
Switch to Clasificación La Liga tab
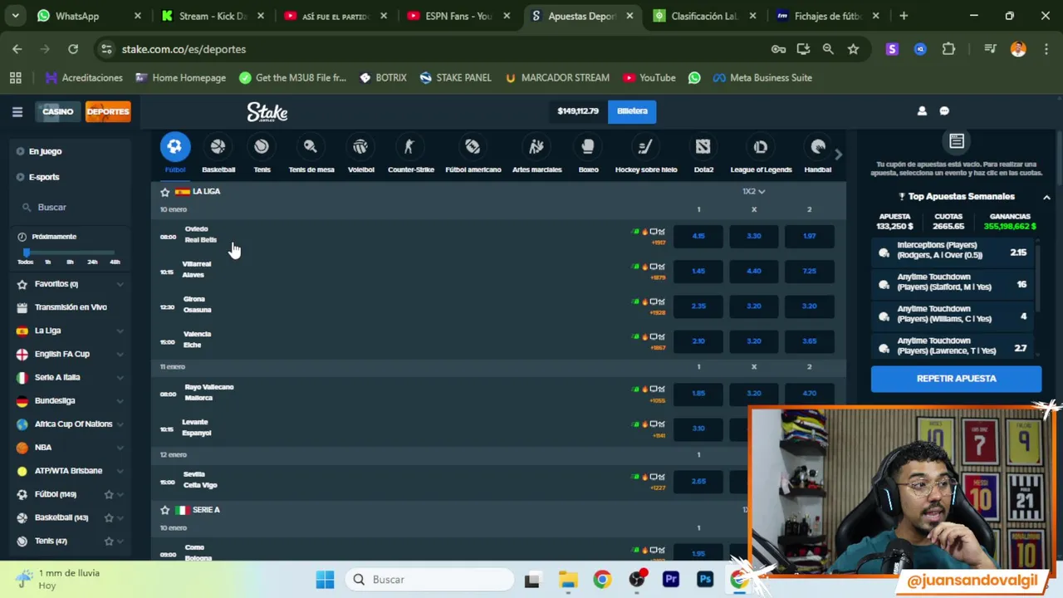pyautogui.click(x=703, y=16)
